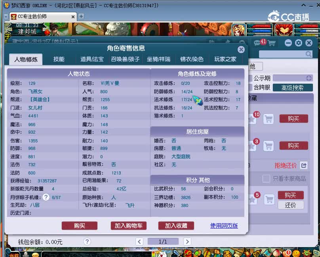Click the plus icon beside 公示期
320x257 pixels.
309,78
